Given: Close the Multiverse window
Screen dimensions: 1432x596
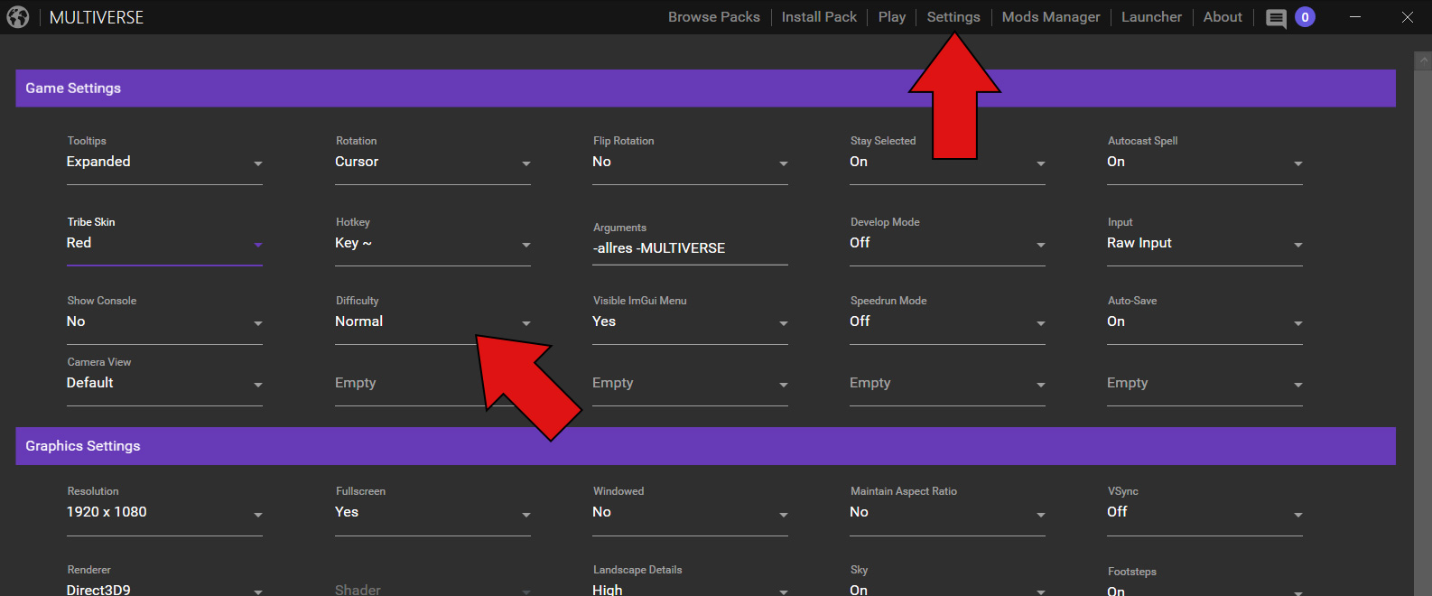Looking at the screenshot, I should coord(1408,17).
